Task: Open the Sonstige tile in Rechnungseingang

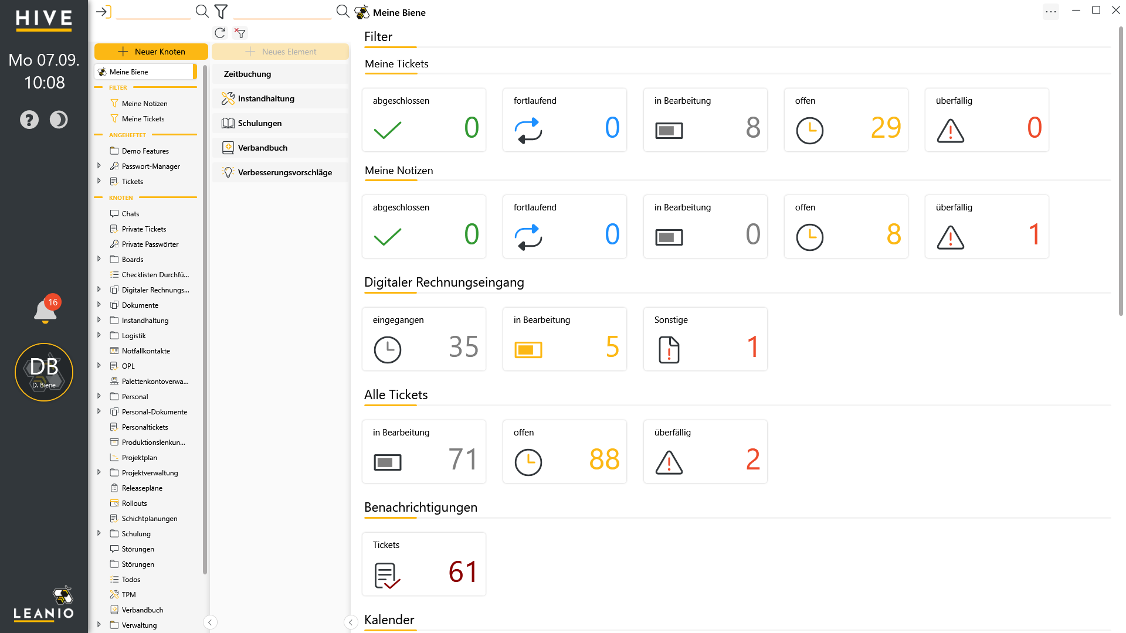Action: 706,339
